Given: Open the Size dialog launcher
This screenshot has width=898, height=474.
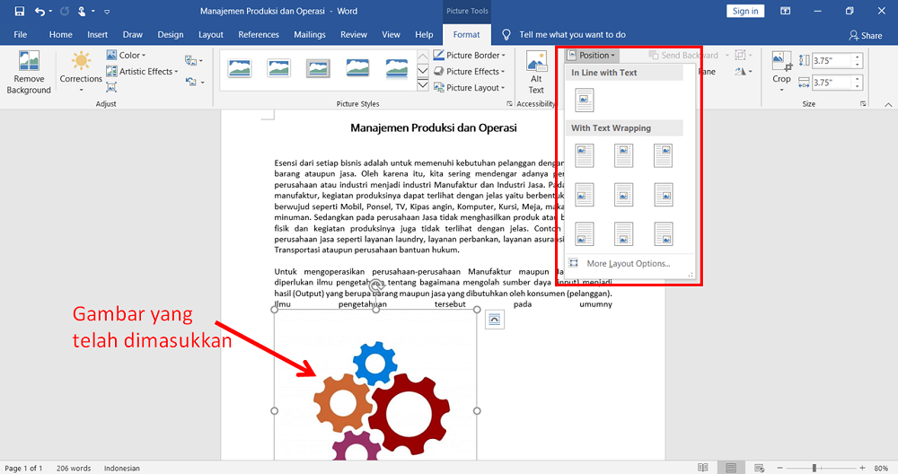Looking at the screenshot, I should coord(863,103).
